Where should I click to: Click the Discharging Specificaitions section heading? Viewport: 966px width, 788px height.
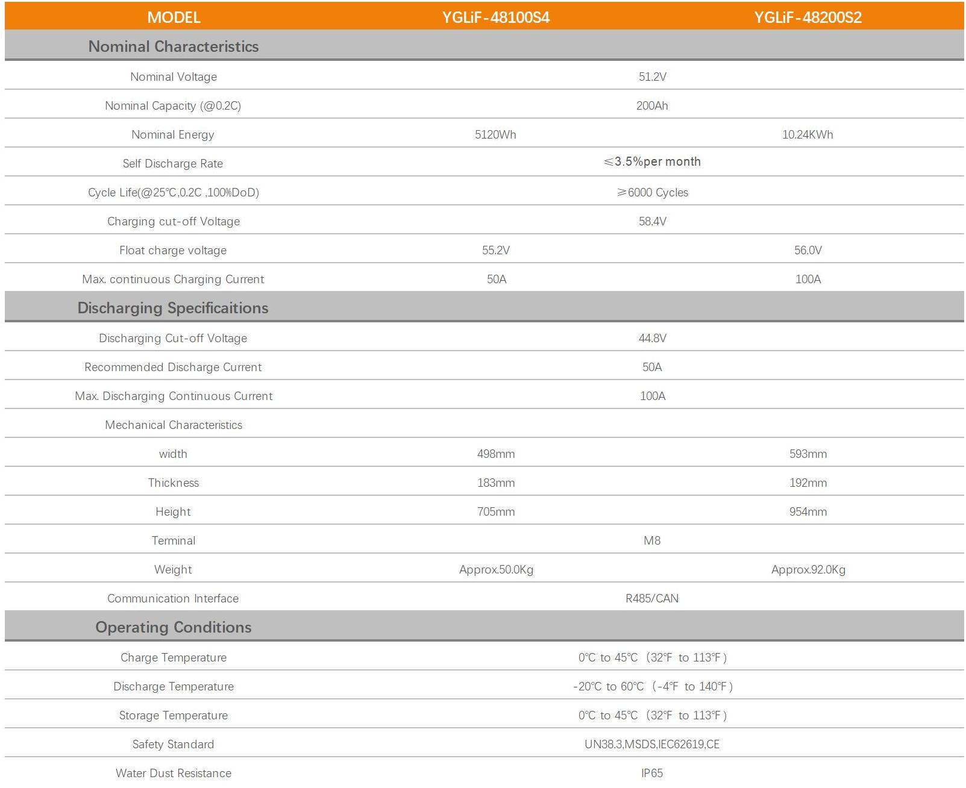coord(173,308)
